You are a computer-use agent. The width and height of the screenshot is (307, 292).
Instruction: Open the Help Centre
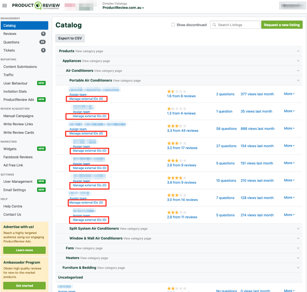tap(13, 206)
